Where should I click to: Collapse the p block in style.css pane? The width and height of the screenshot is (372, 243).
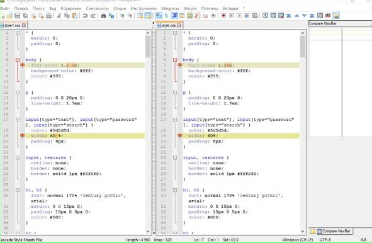tap(175, 93)
